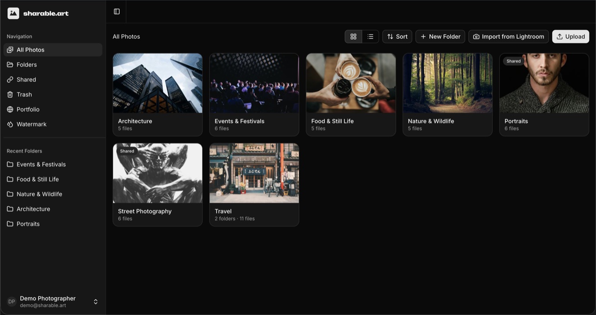The image size is (596, 315).
Task: Open Watermark settings
Action: pyautogui.click(x=53, y=124)
